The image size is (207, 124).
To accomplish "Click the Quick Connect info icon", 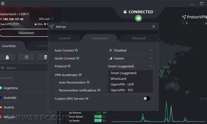I will pyautogui.click(x=78, y=58).
